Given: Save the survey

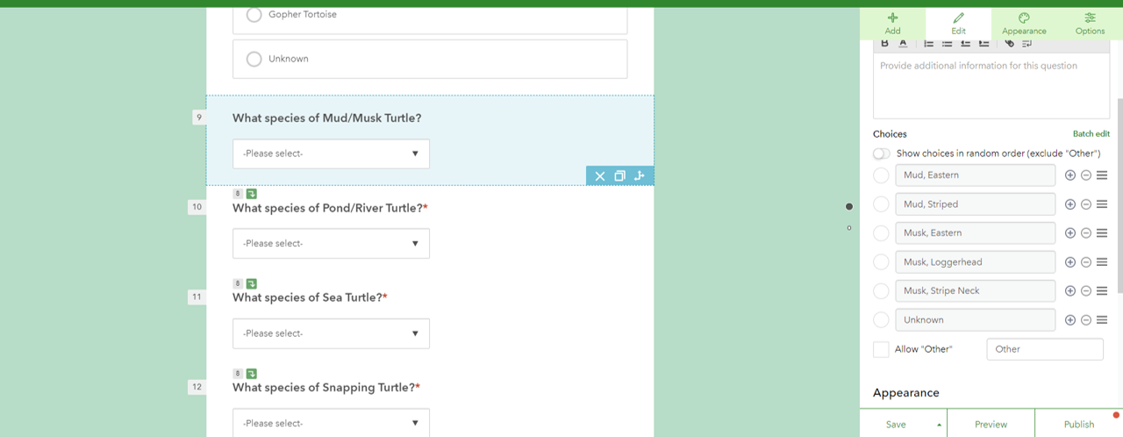Looking at the screenshot, I should (x=896, y=425).
